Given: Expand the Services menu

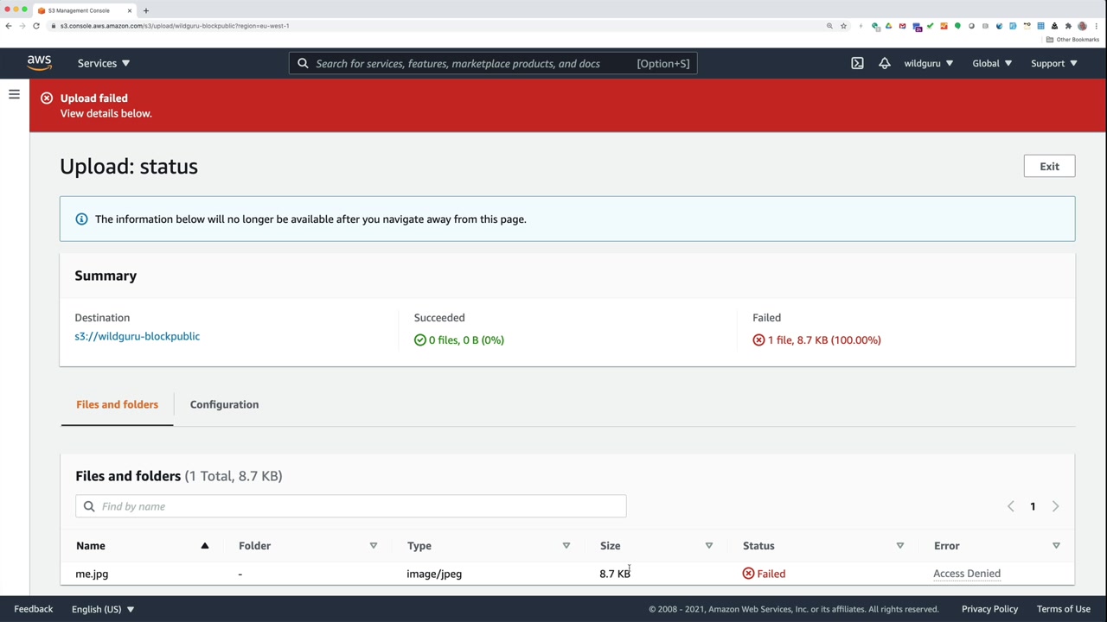Looking at the screenshot, I should click(104, 63).
